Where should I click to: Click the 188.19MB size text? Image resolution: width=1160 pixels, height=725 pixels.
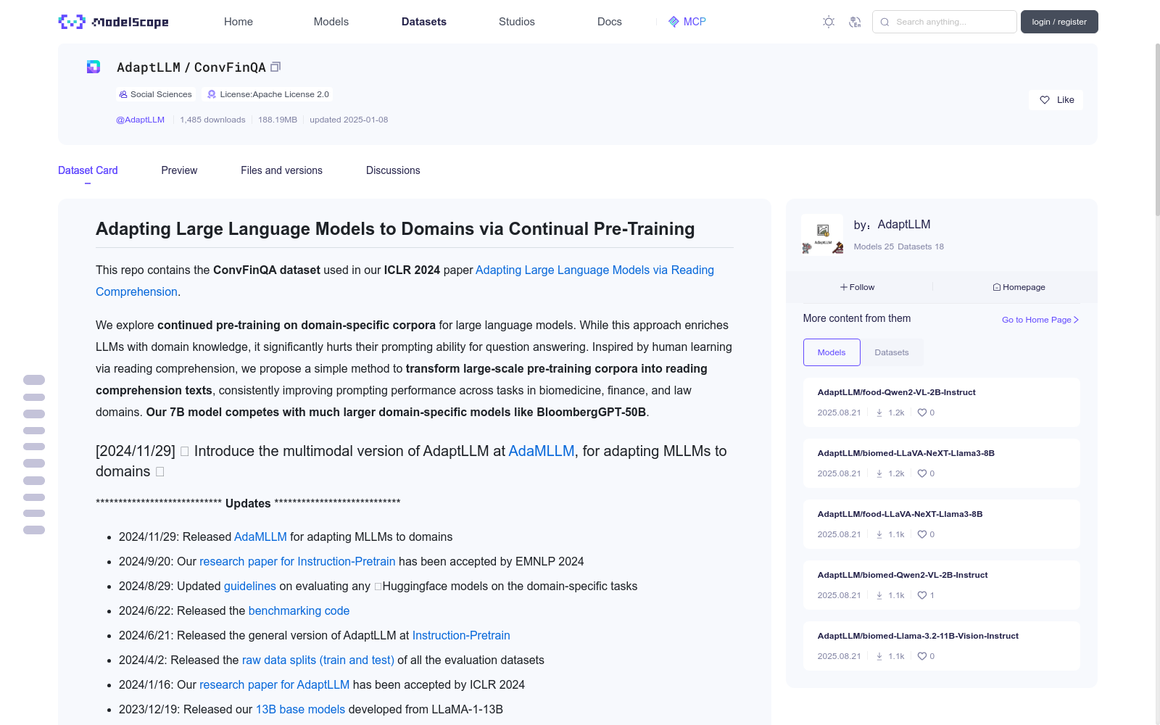[x=278, y=120]
